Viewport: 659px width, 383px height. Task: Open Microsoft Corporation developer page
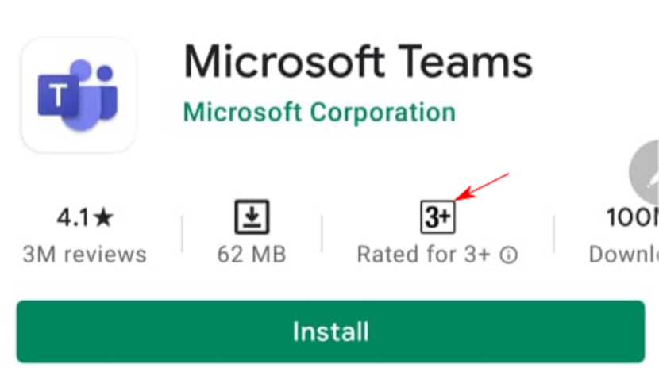pos(319,113)
